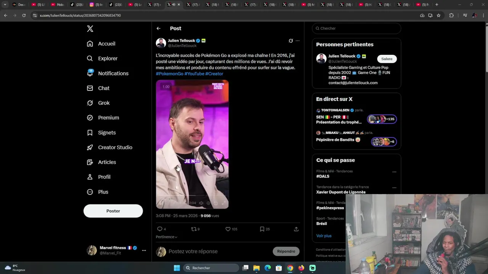Share the post

coord(296,229)
